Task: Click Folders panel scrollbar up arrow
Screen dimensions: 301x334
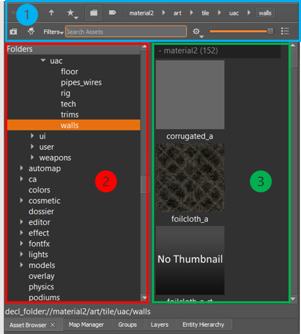Action: [144, 47]
